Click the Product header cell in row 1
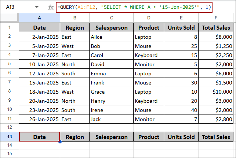Viewport: 236px width, 158px height. pos(149,27)
